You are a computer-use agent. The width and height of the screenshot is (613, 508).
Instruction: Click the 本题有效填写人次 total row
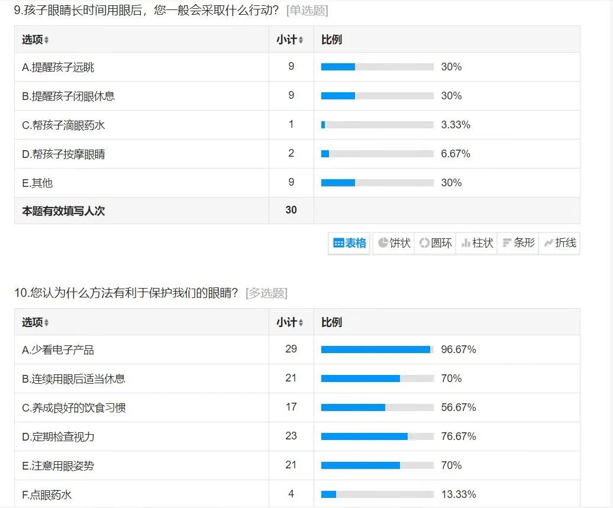[x=63, y=211]
